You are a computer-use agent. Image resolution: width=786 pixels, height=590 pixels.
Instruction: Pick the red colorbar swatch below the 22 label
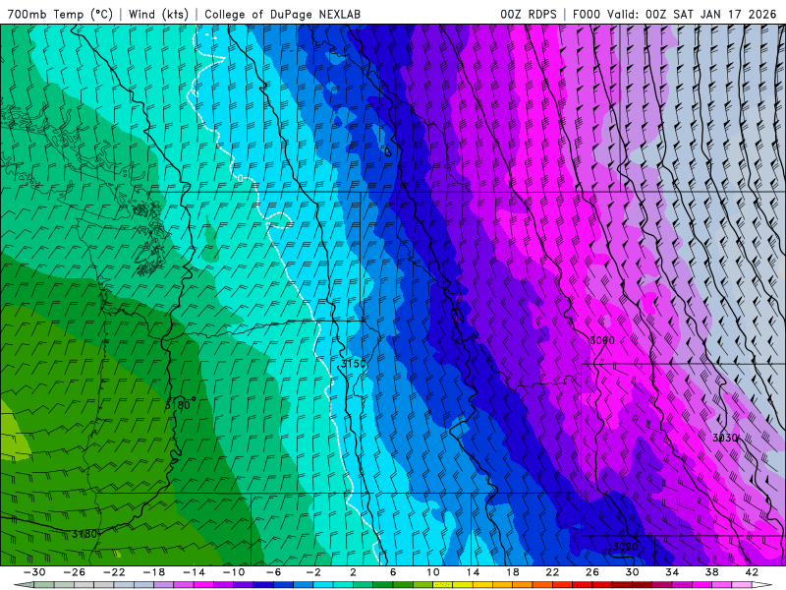coord(562,585)
